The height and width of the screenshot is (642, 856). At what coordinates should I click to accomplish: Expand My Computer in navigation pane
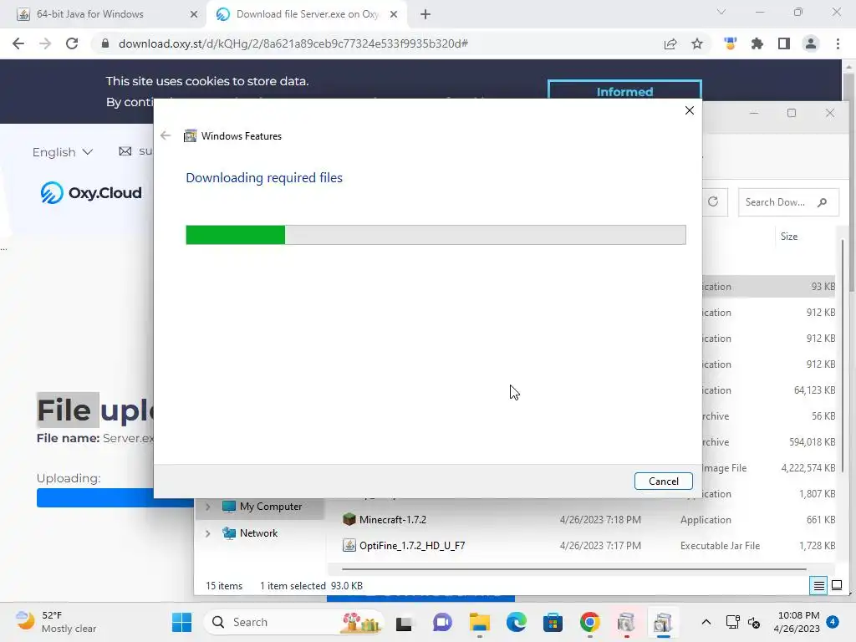coord(207,507)
